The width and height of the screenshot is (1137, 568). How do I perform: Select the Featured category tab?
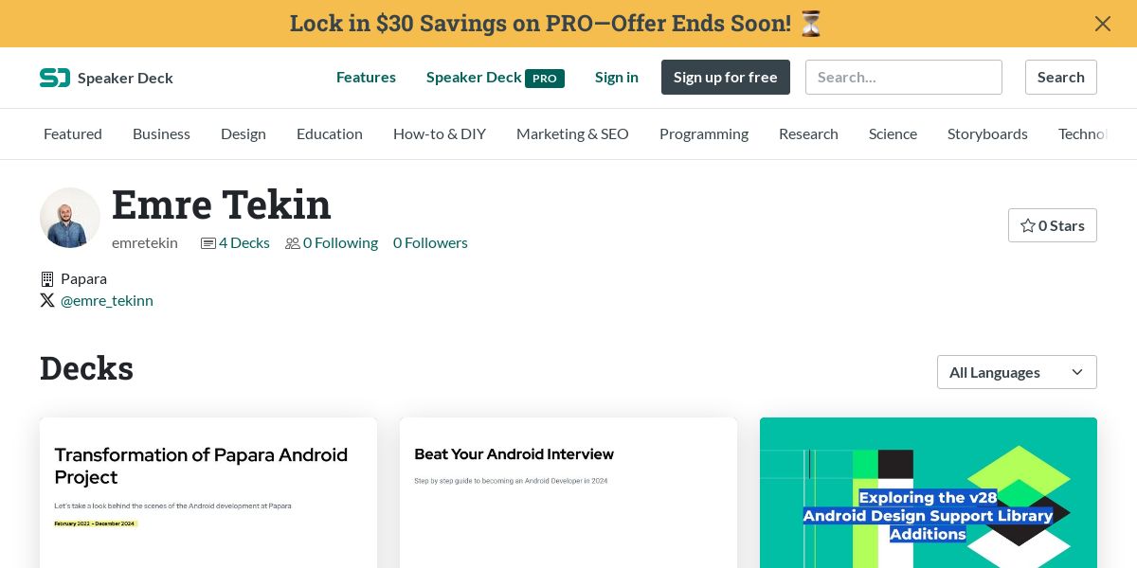(x=73, y=134)
